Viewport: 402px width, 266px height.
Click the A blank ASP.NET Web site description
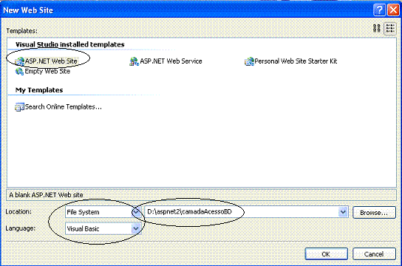[x=46, y=195]
